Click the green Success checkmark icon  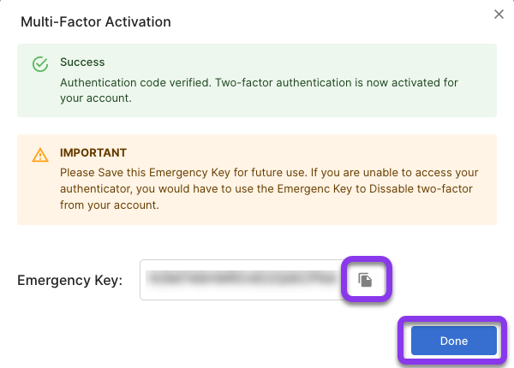(39, 64)
